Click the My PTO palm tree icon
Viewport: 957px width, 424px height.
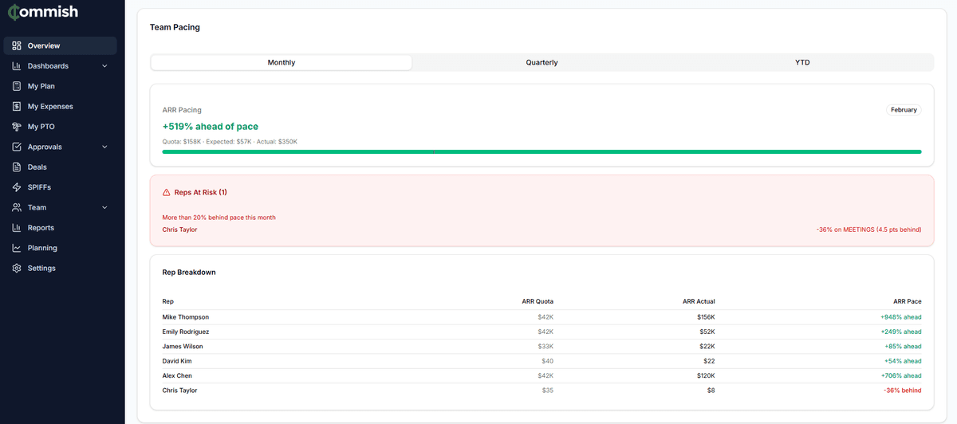[17, 127]
